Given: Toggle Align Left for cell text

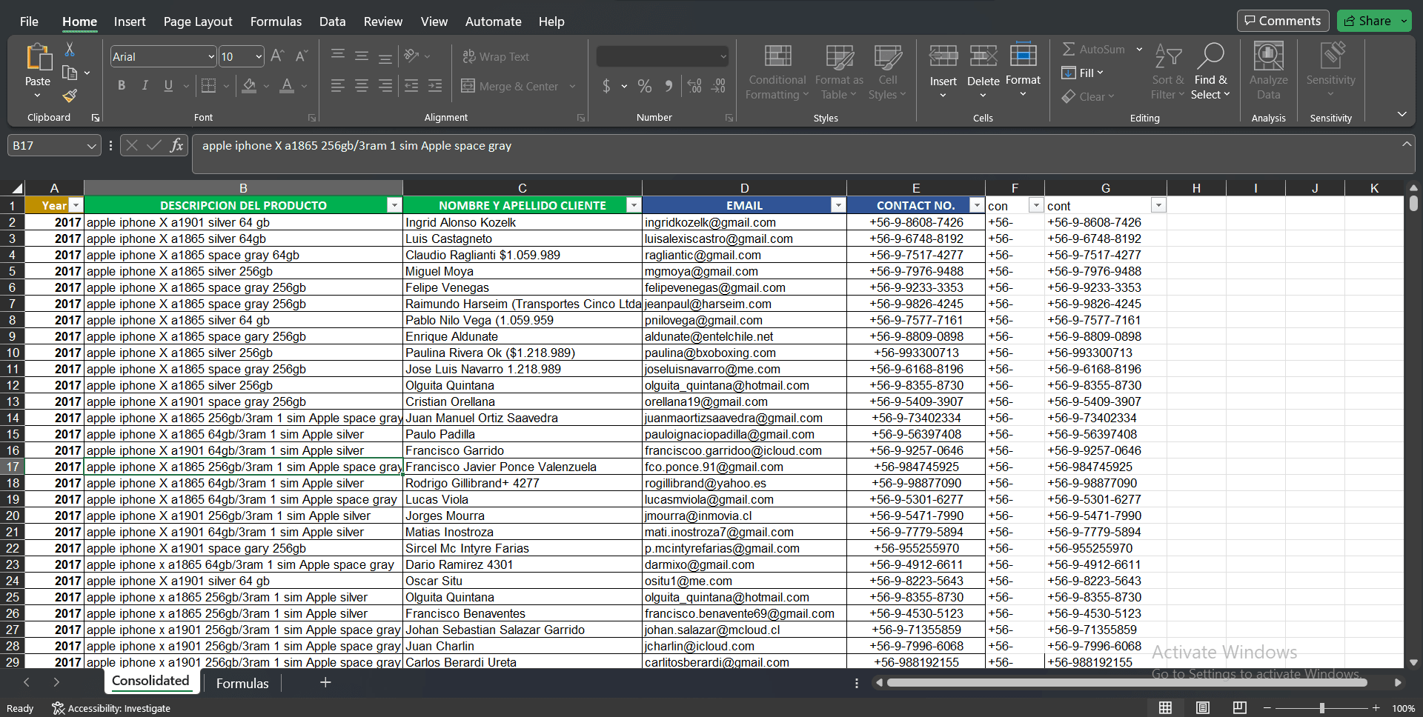Looking at the screenshot, I should 338,86.
